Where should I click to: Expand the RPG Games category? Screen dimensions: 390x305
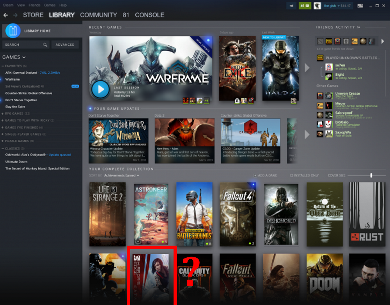click(3, 114)
